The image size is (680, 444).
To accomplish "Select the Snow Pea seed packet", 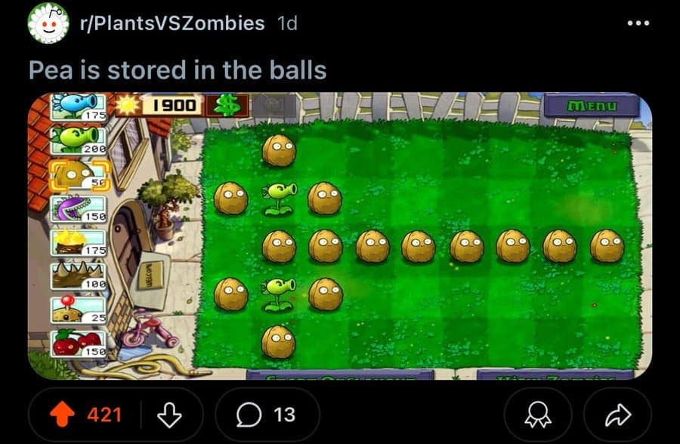I will point(79,106).
